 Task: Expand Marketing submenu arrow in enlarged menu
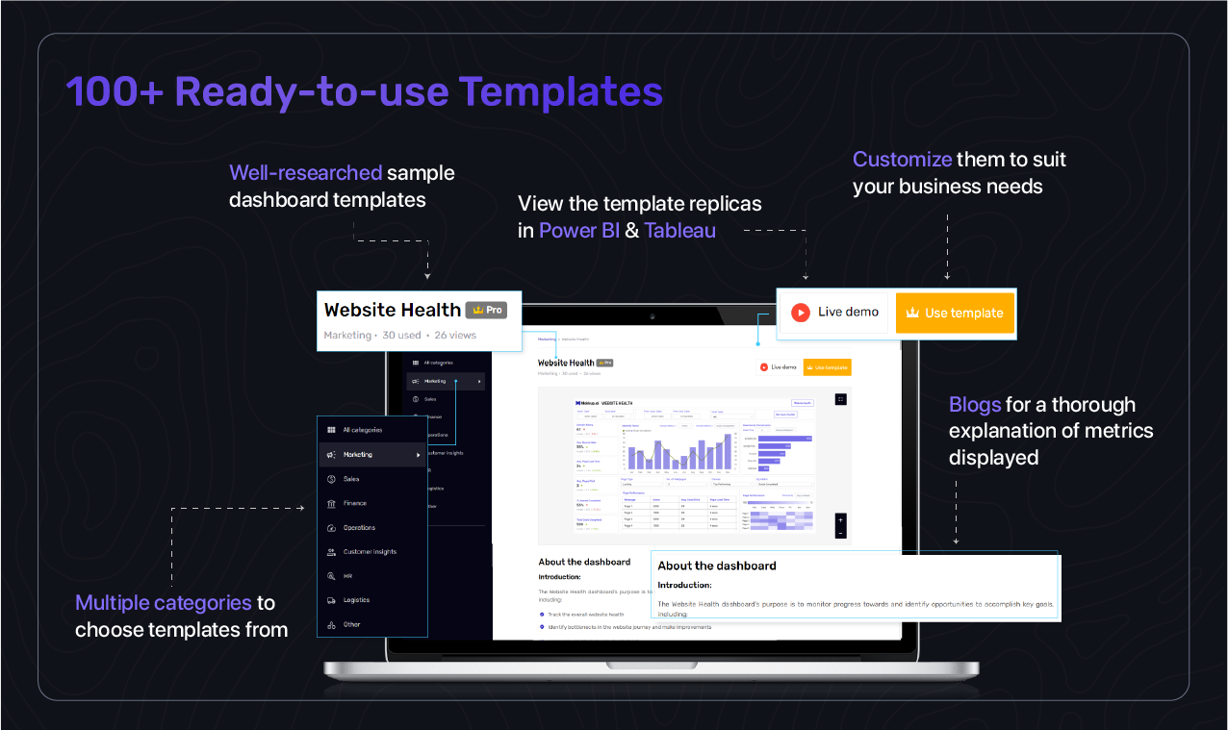418,455
